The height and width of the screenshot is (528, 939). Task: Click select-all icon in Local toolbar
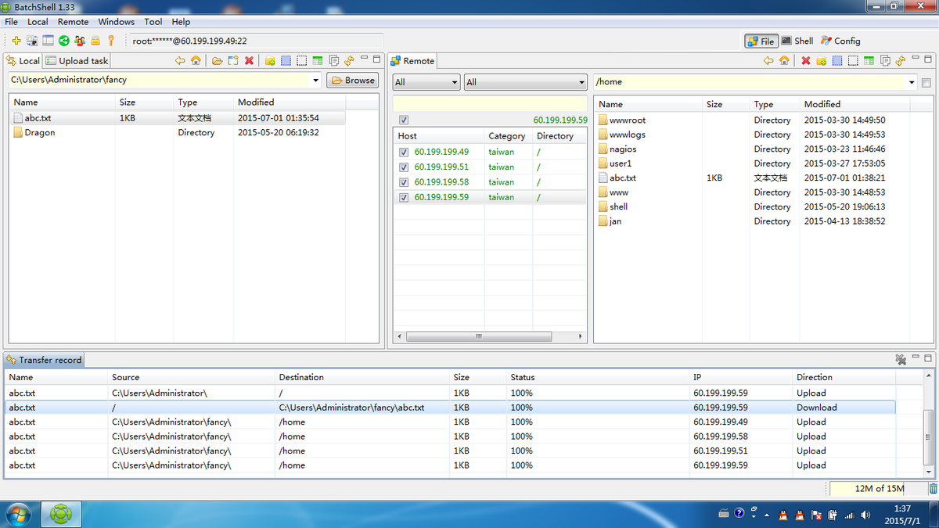point(286,60)
